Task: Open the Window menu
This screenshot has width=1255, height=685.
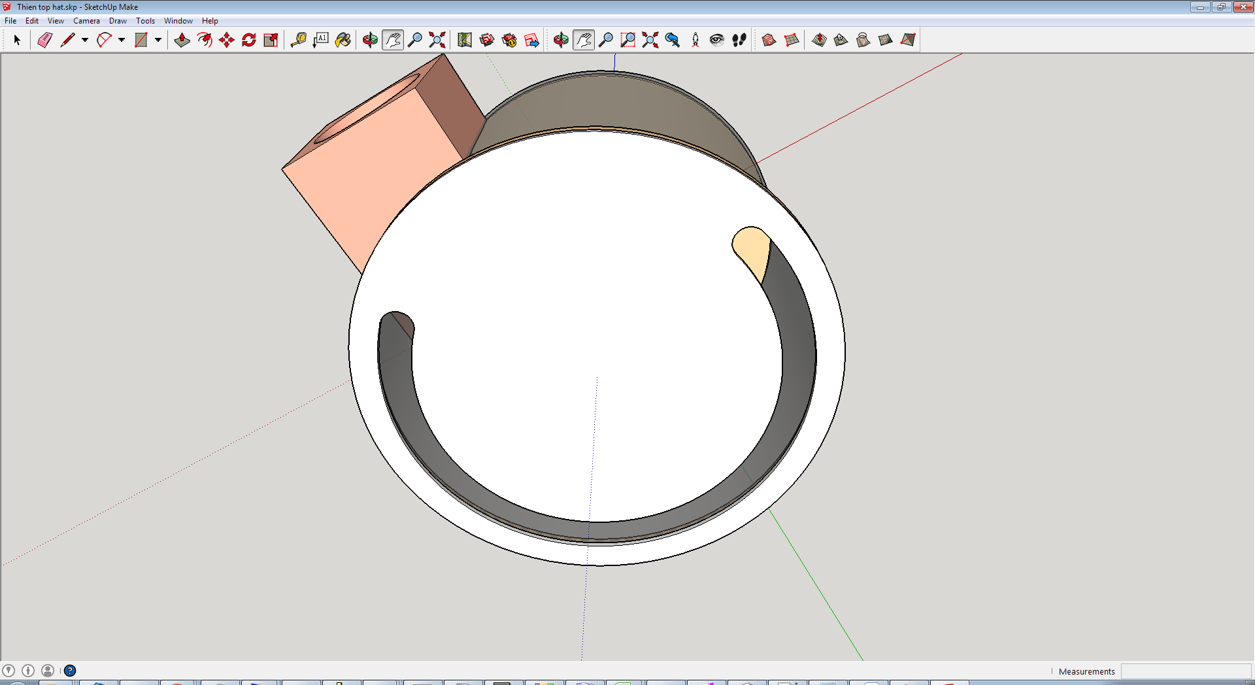Action: (x=178, y=21)
